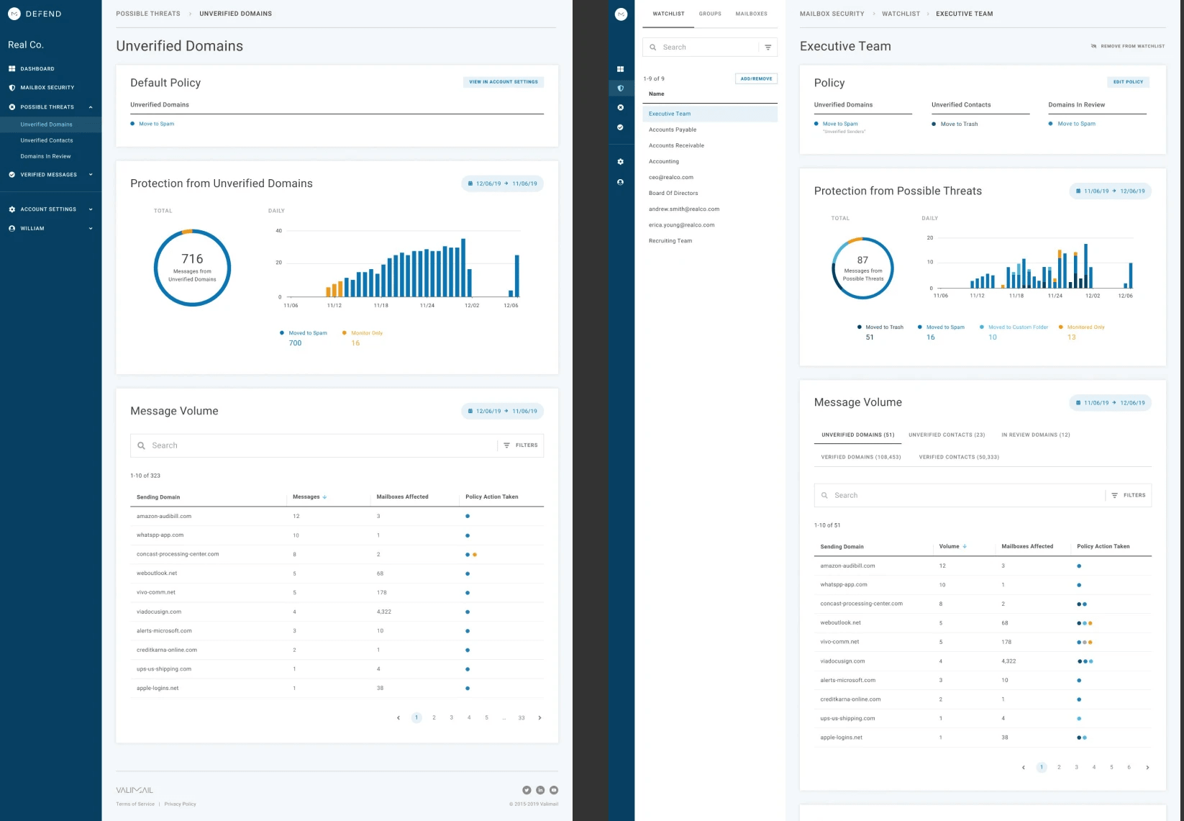This screenshot has height=821, width=1184.
Task: Click the Twitter icon in the footer
Action: [527, 790]
